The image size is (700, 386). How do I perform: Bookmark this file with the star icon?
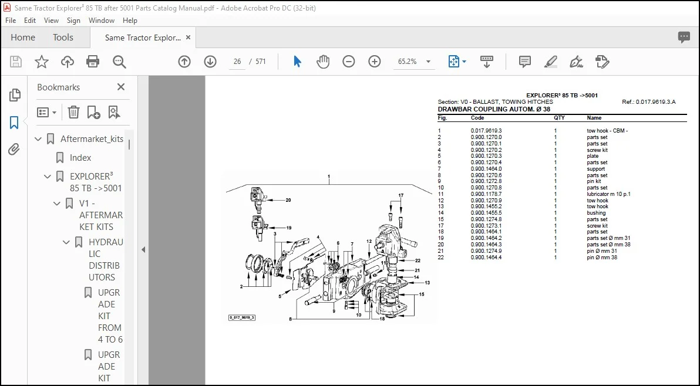42,62
